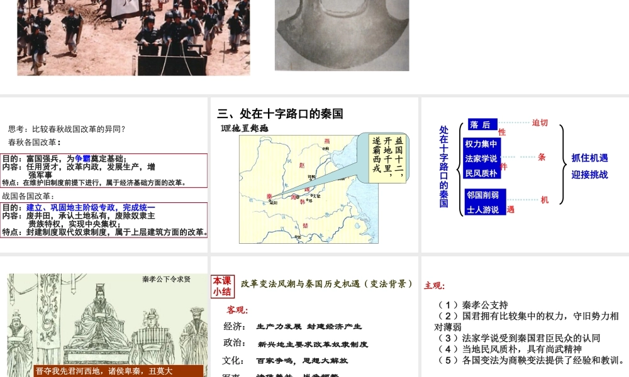Click the label 春秋各国改革：
The image size is (629, 377).
[35, 142]
